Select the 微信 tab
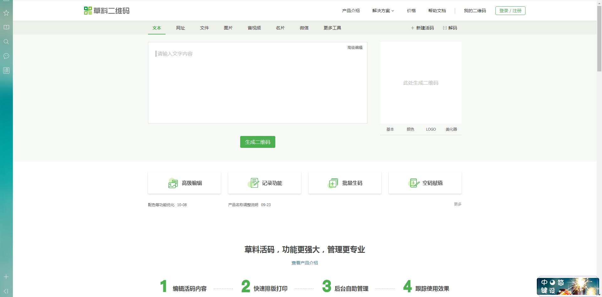Viewport: 602px width, 297px height. point(304,28)
